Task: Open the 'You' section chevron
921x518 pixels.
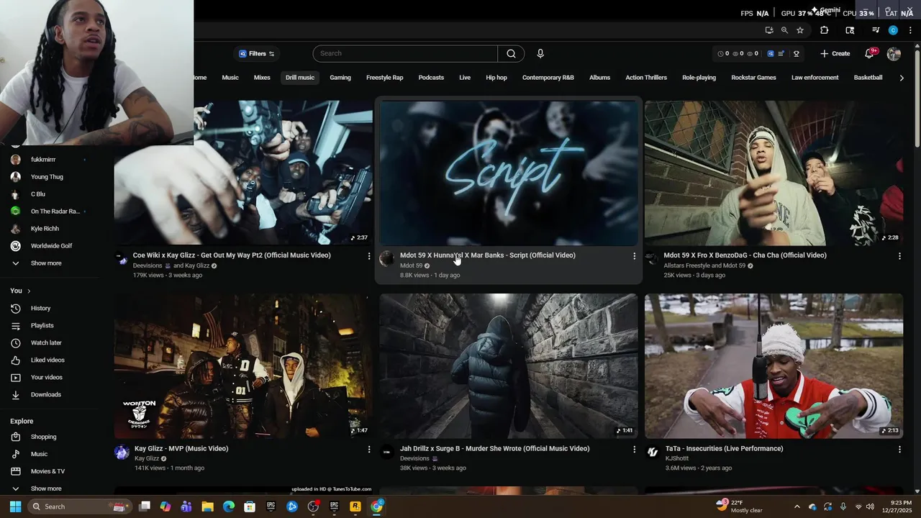Action: (29, 291)
